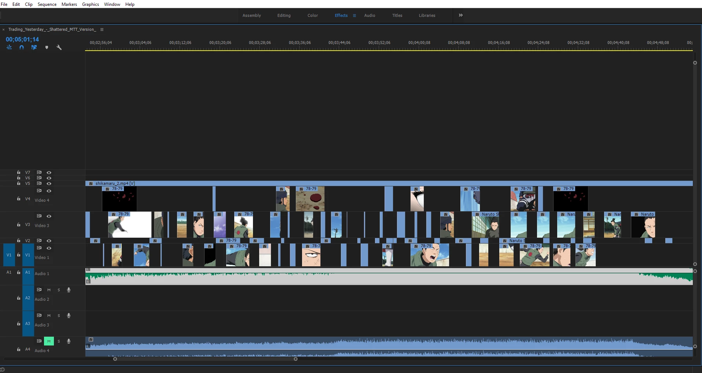The image size is (702, 373).
Task: Toggle sync lock on Audio 2 track
Action: (39, 290)
